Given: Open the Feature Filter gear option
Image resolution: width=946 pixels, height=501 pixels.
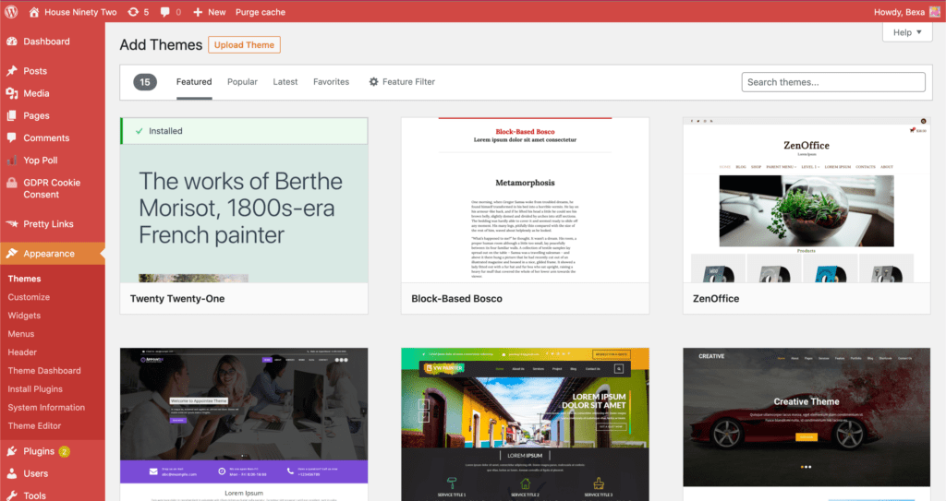Looking at the screenshot, I should tap(402, 82).
